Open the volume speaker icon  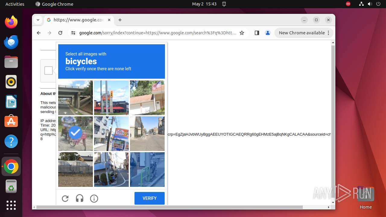coord(370,4)
